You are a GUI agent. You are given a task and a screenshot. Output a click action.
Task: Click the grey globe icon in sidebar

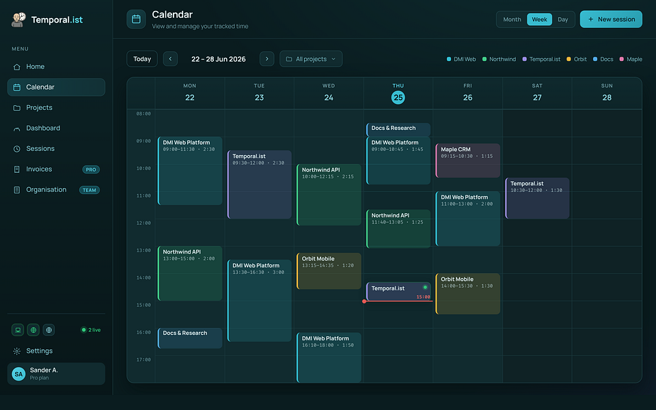[49, 329]
